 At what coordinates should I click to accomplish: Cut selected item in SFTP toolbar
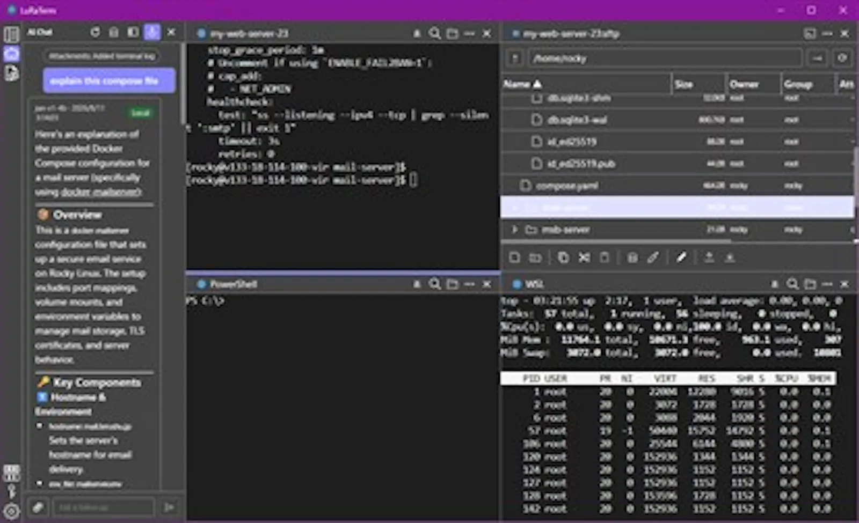[584, 257]
